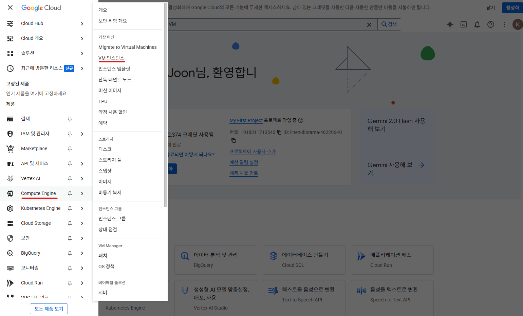Follow the 프로젝트에 사용자 추가 link
523x316 pixels.
(x=253, y=152)
